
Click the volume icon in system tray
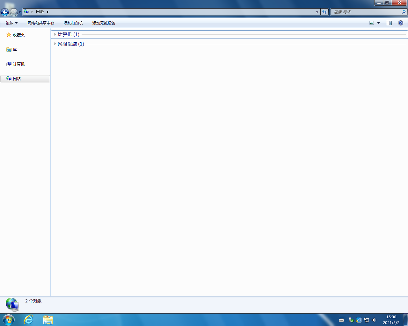(x=374, y=320)
